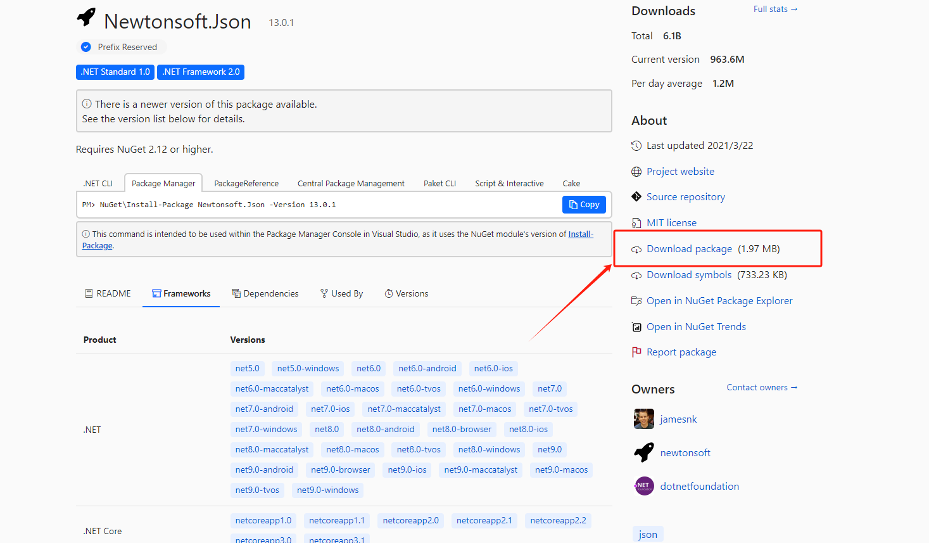Click the netcoreapp1.0 framework badge
Viewport: 929px width, 543px height.
(263, 520)
